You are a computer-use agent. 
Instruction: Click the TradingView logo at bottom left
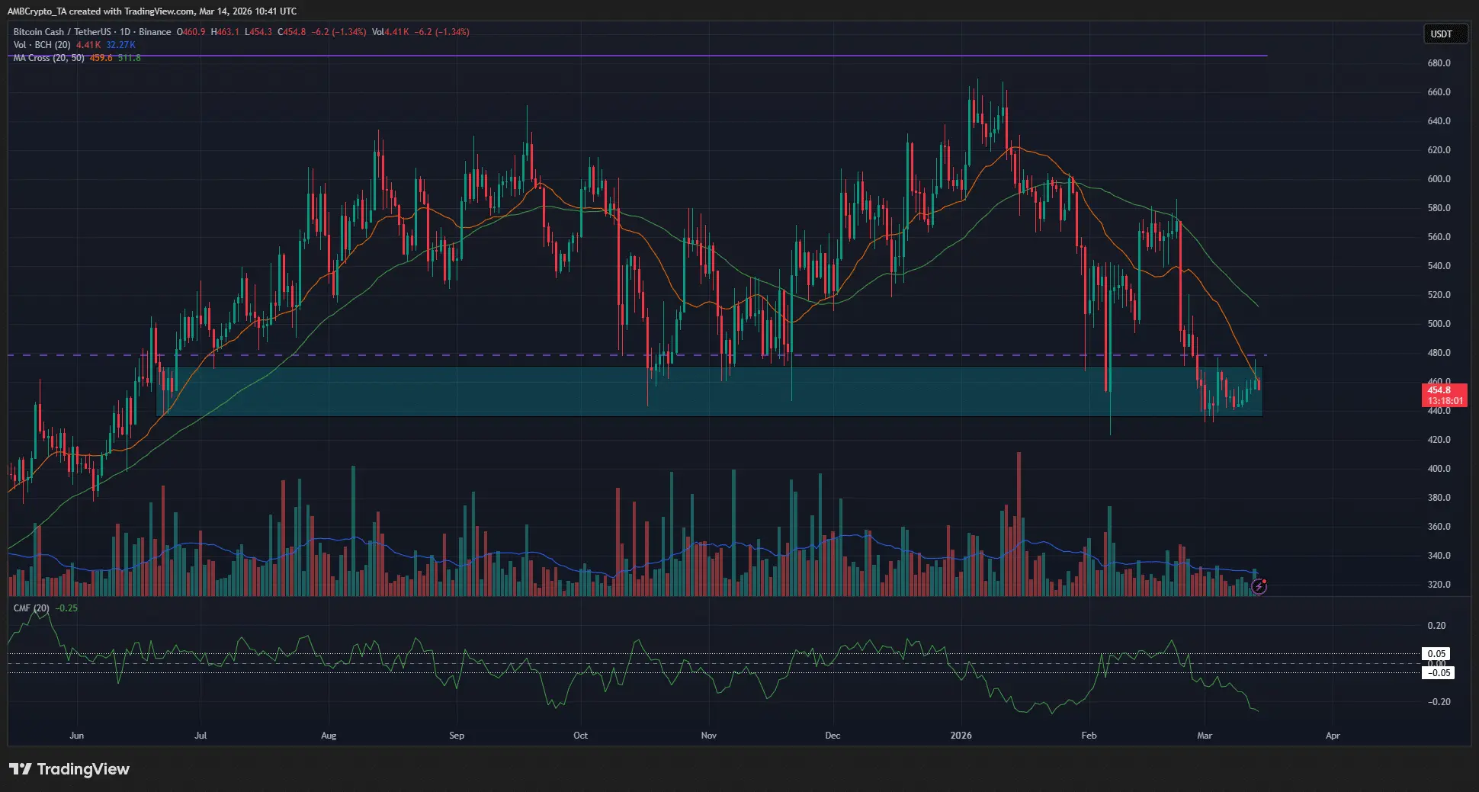point(69,769)
